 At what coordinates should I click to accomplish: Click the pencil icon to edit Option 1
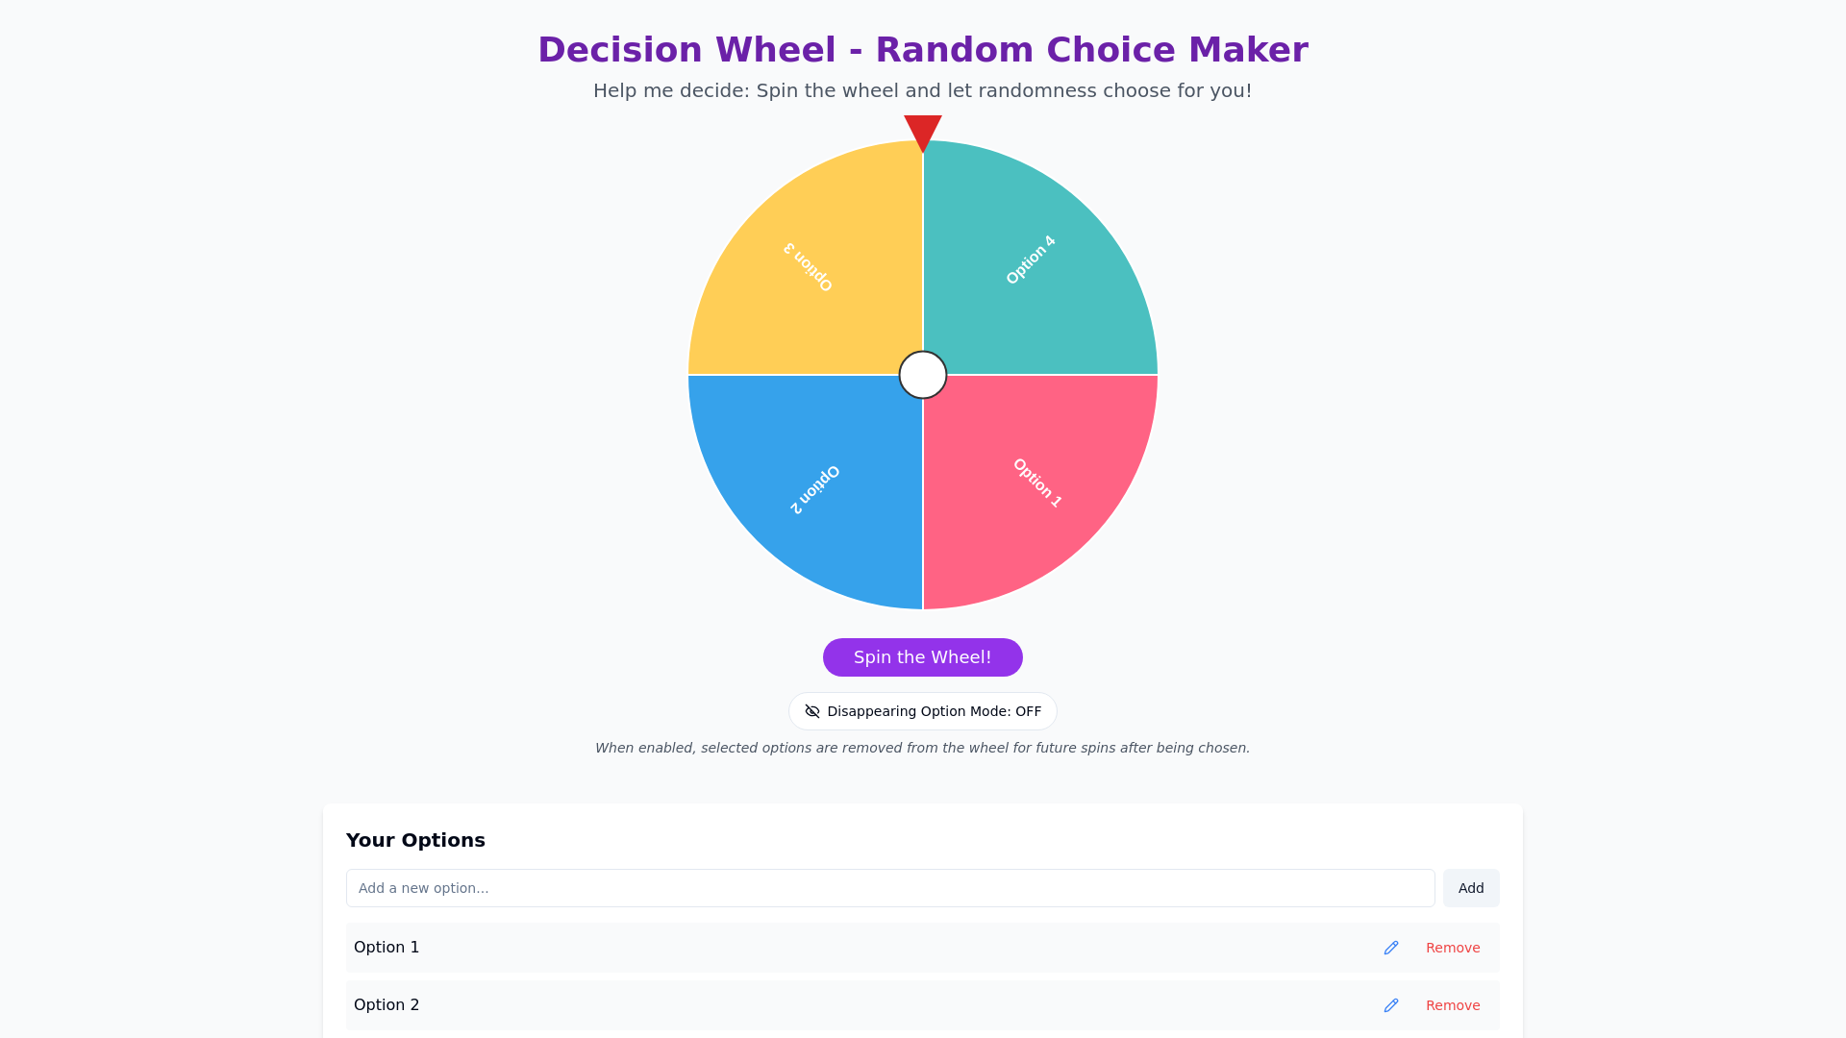(1391, 948)
